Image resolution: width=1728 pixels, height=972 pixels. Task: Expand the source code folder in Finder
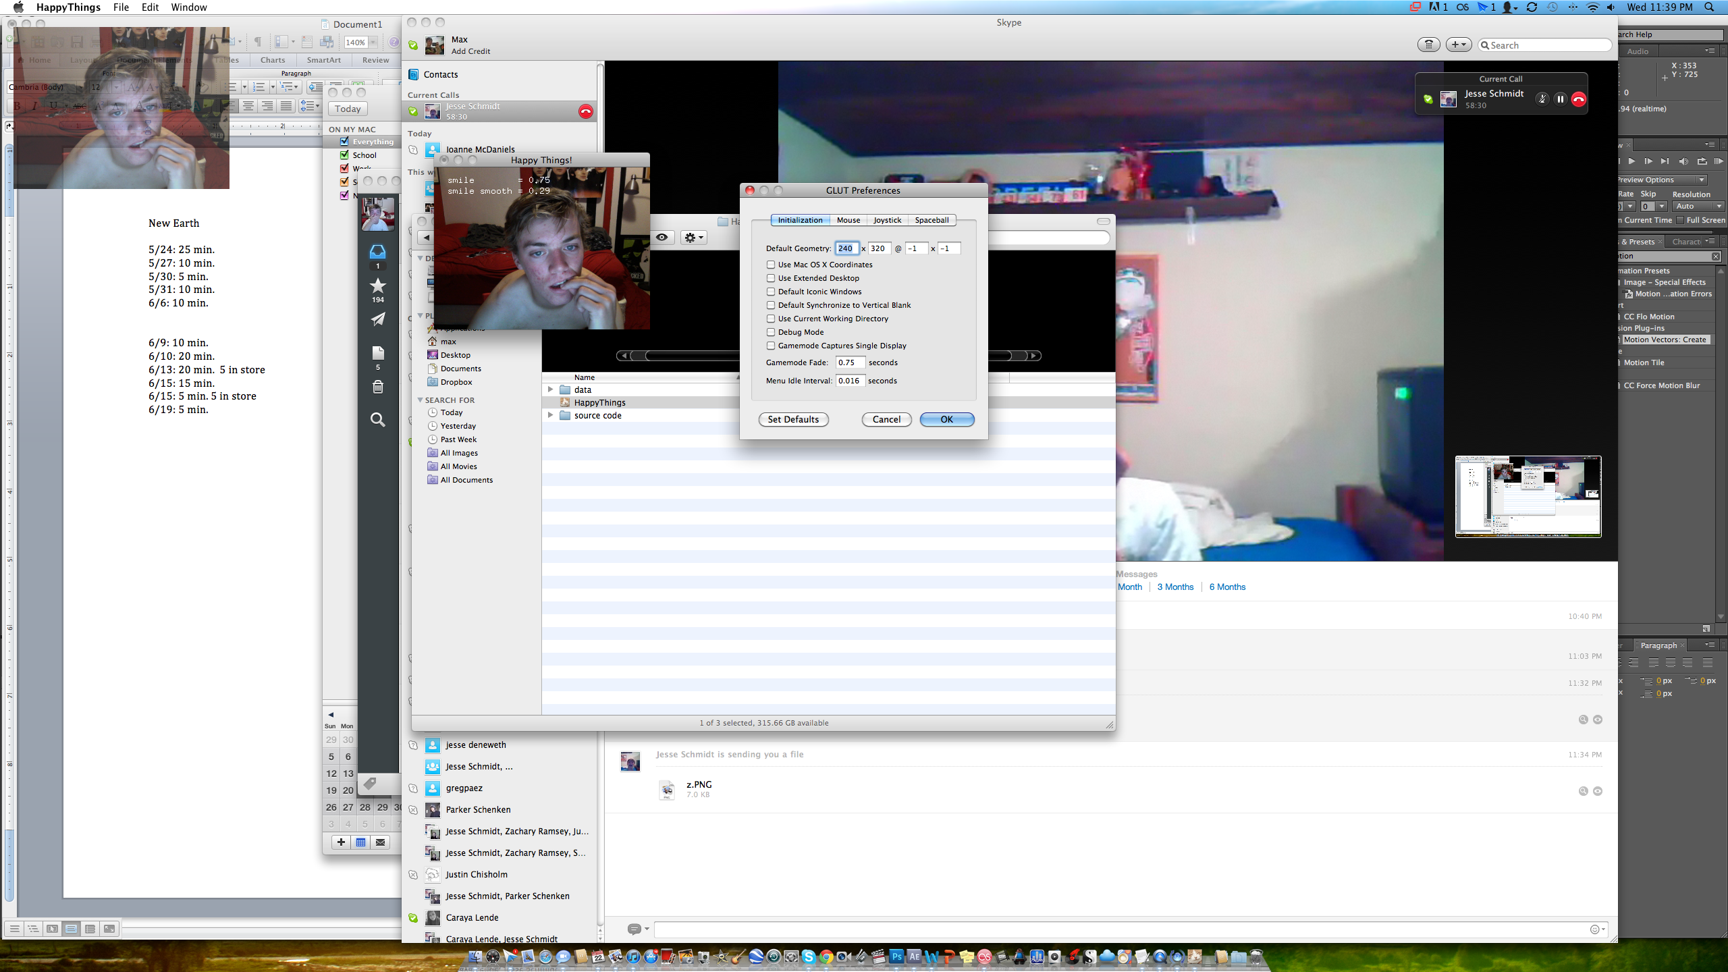pos(550,415)
